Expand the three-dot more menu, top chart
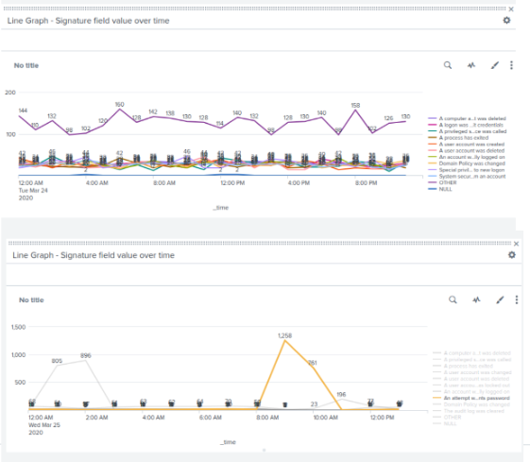Viewport: 530px width, 462px height. click(511, 65)
